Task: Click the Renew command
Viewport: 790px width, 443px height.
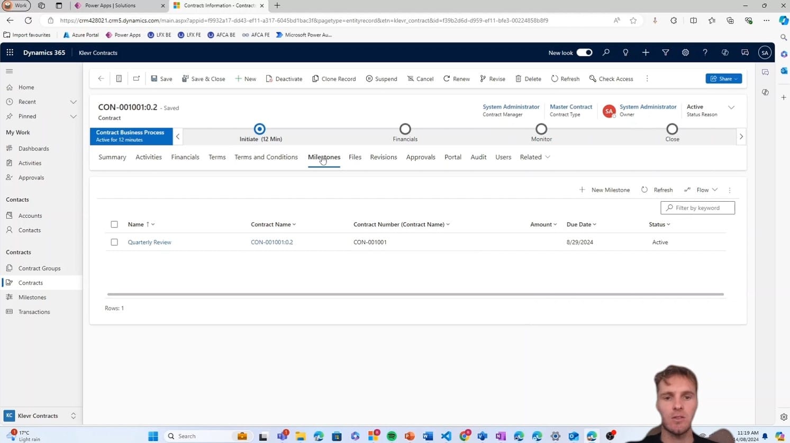Action: pyautogui.click(x=457, y=79)
